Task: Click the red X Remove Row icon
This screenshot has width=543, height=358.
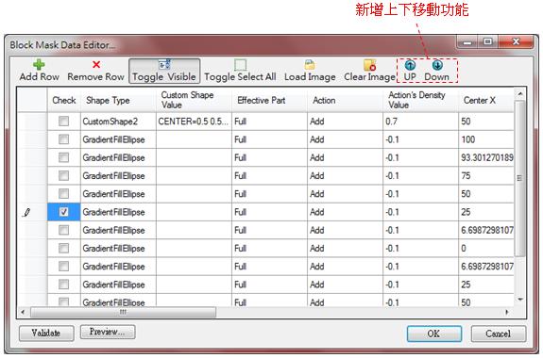Action: click(x=96, y=65)
